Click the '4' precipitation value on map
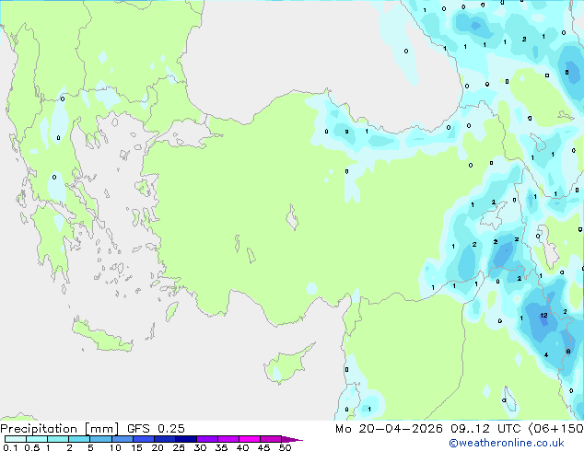 click(546, 355)
